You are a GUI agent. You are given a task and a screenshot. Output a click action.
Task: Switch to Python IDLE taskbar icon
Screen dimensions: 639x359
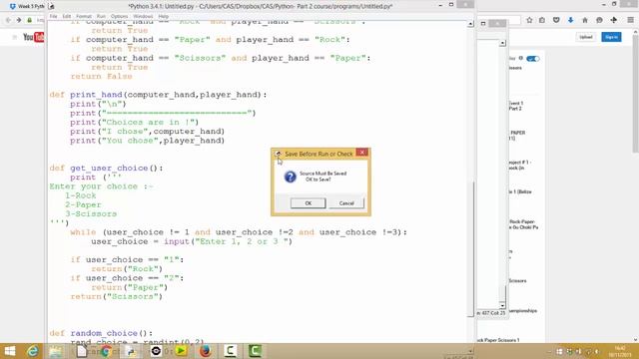(131, 351)
